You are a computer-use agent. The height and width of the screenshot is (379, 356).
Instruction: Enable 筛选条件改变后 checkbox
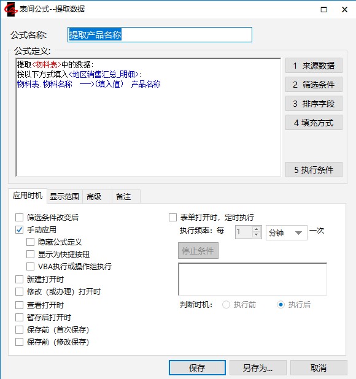click(x=20, y=217)
